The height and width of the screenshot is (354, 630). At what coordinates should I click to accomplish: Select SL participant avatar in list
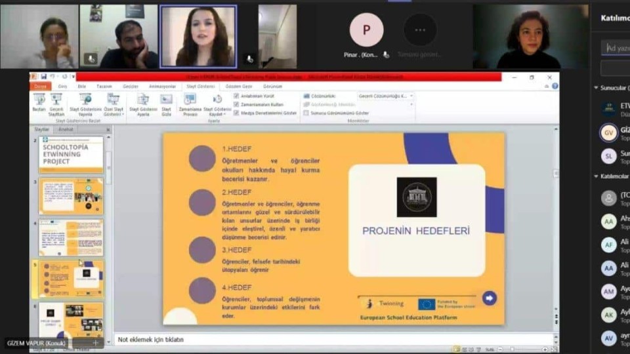tap(608, 156)
